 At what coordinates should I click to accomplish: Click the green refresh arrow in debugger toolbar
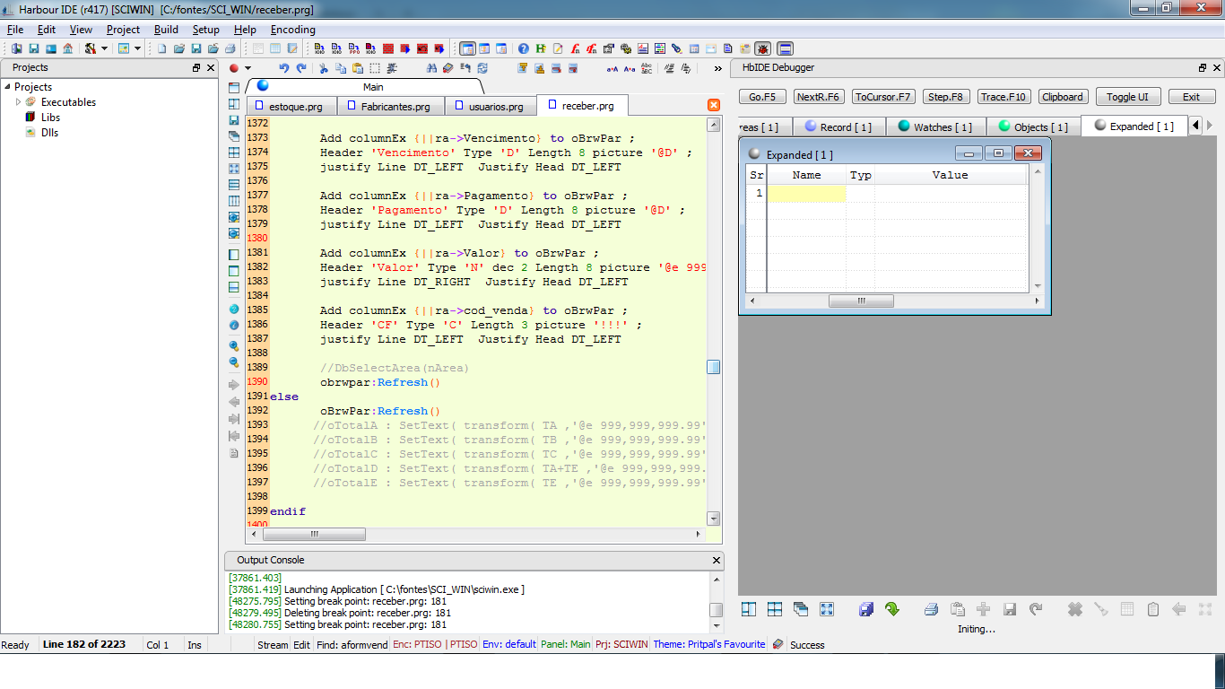(891, 609)
